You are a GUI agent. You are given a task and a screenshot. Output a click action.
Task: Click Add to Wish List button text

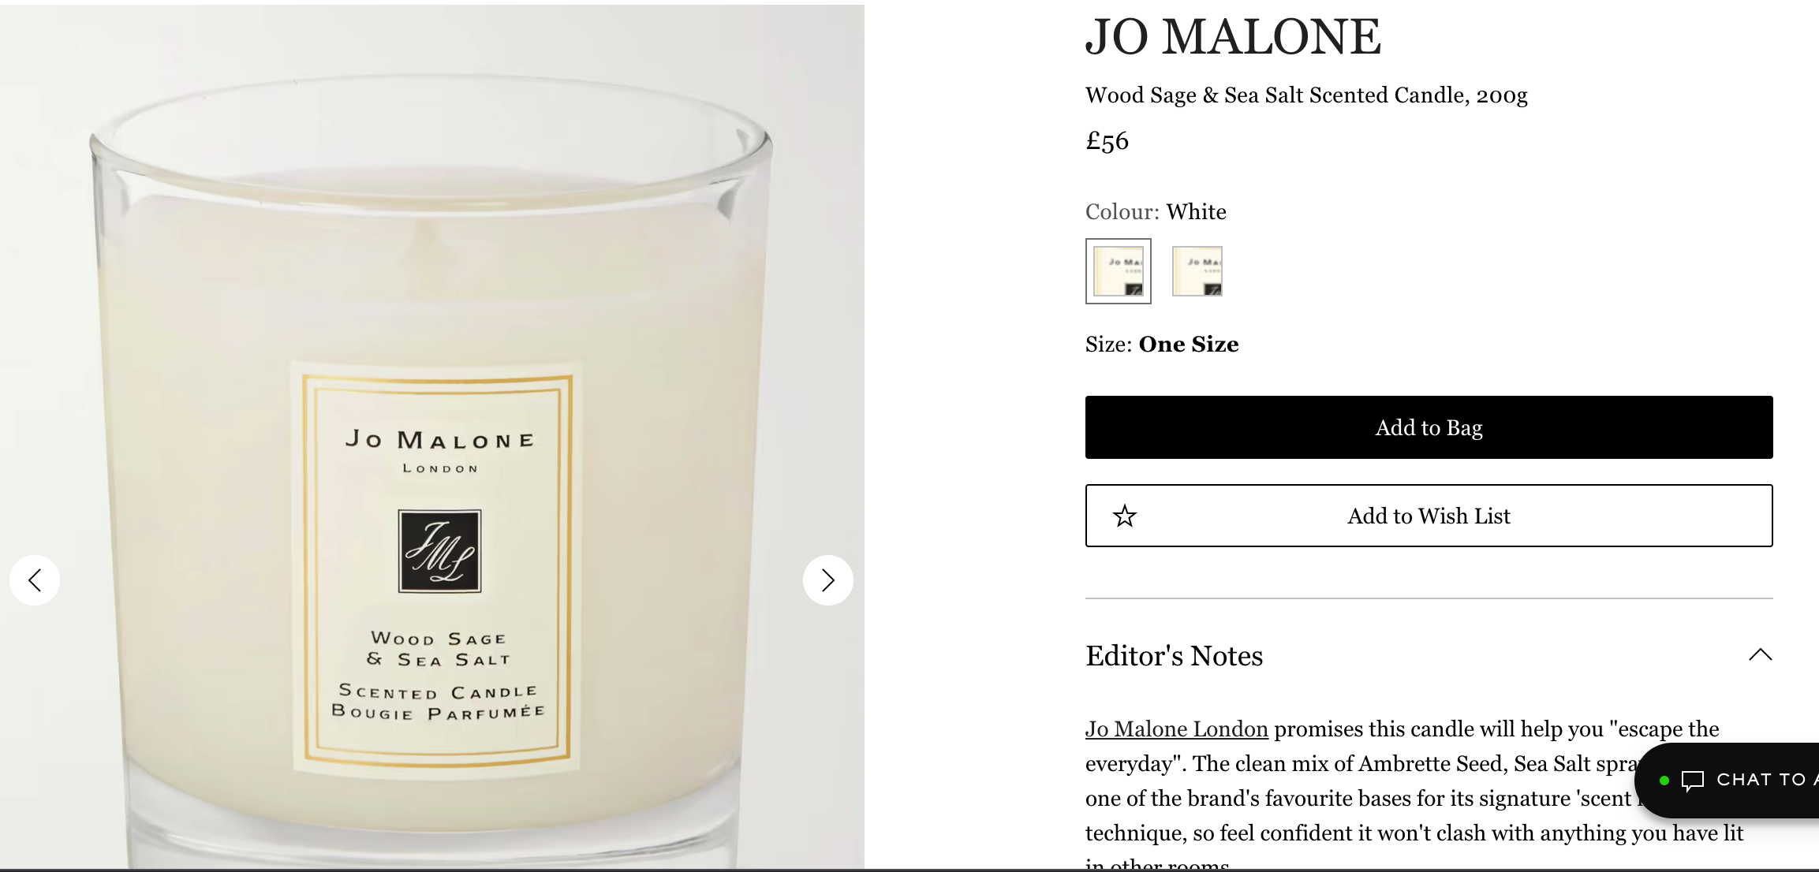tap(1429, 516)
